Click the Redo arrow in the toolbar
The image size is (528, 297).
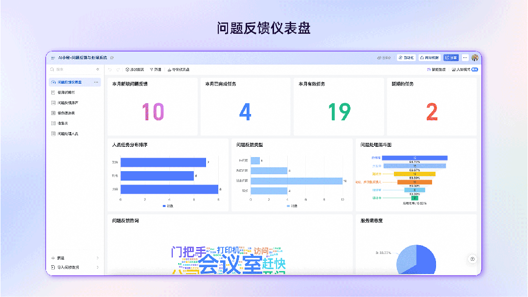pyautogui.click(x=119, y=69)
